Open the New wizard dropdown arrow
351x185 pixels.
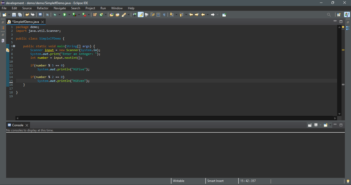(x=9, y=15)
